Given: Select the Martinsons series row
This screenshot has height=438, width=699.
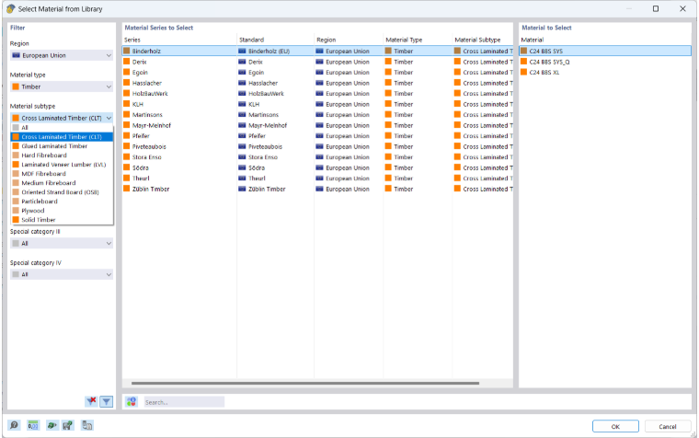Looking at the screenshot, I should pos(317,115).
